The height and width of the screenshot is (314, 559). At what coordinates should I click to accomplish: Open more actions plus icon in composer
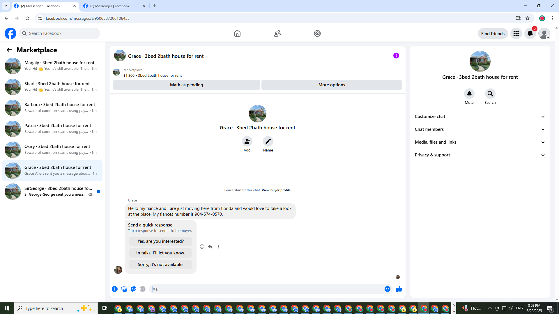coord(115,289)
